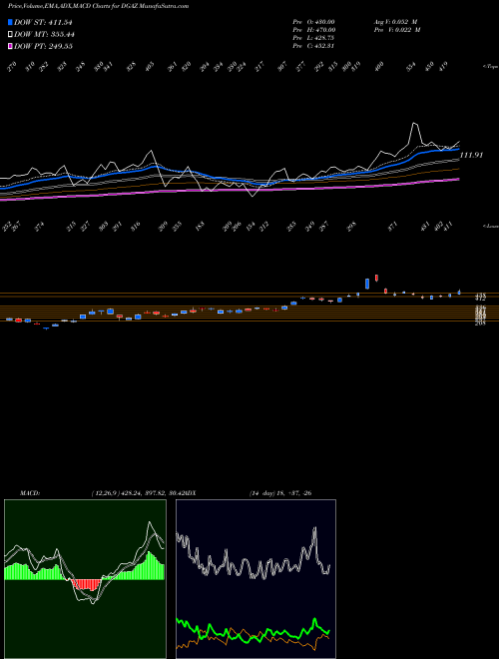
Task: Click the Pre H: 470.00 value
Action: coord(313,29)
